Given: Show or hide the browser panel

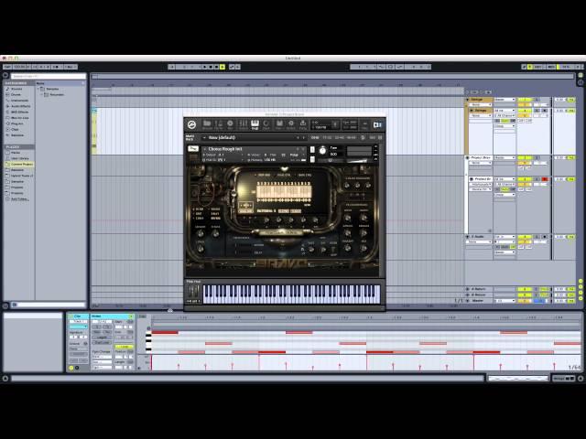Looking at the screenshot, I should 5,75.
